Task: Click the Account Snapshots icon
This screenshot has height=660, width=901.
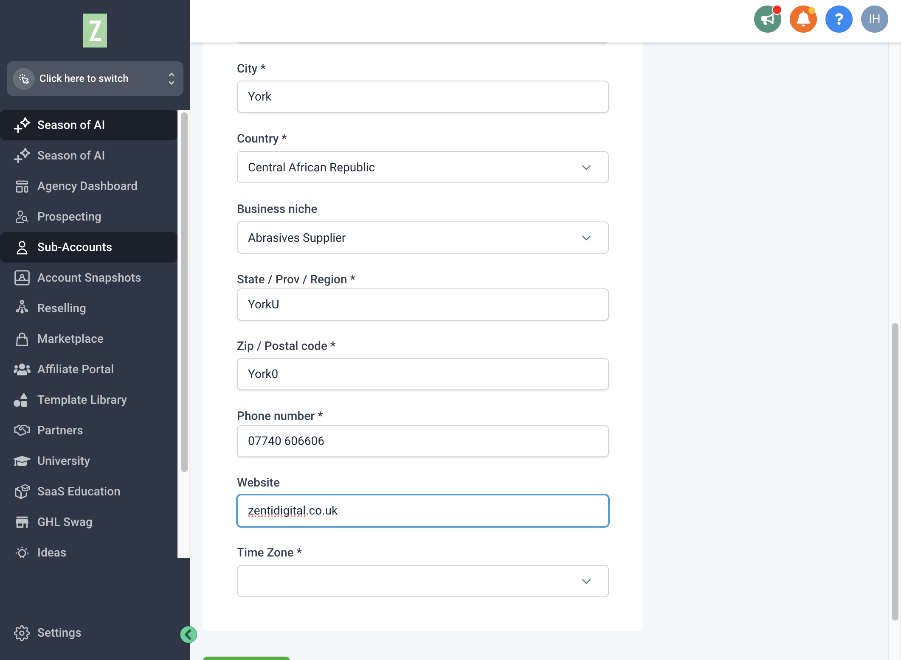Action: [x=22, y=278]
